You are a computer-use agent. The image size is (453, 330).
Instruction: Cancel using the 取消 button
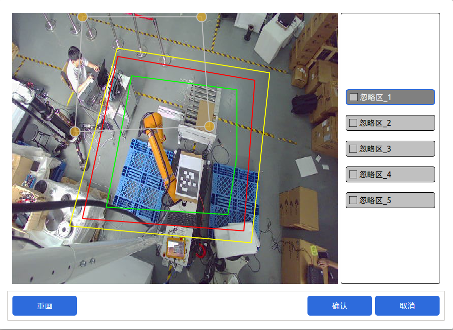coord(407,306)
